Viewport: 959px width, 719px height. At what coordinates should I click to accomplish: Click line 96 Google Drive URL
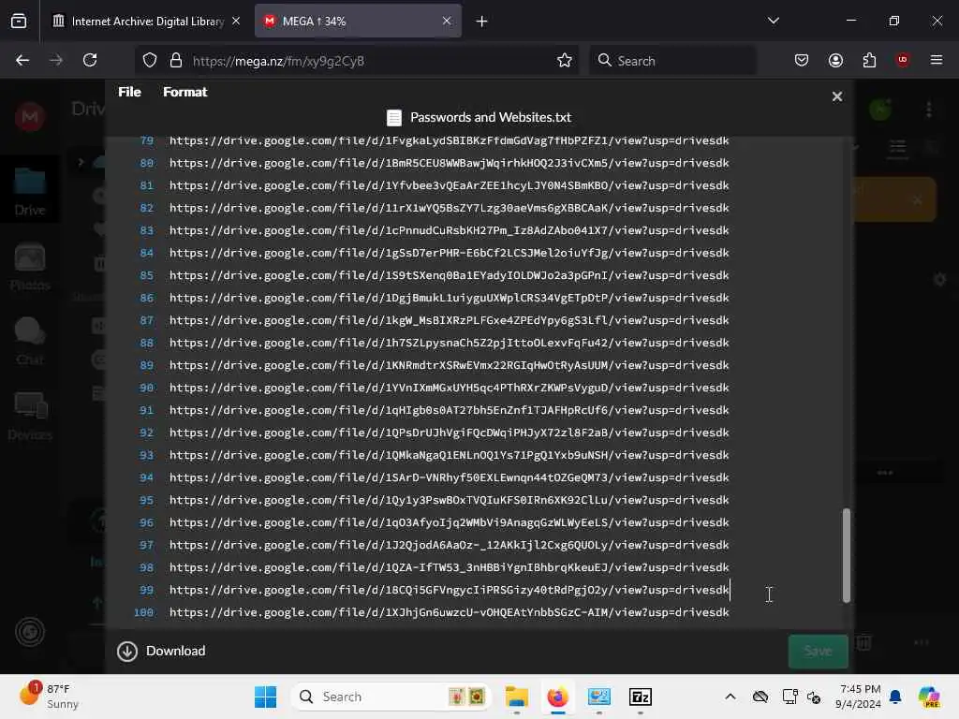tap(449, 522)
